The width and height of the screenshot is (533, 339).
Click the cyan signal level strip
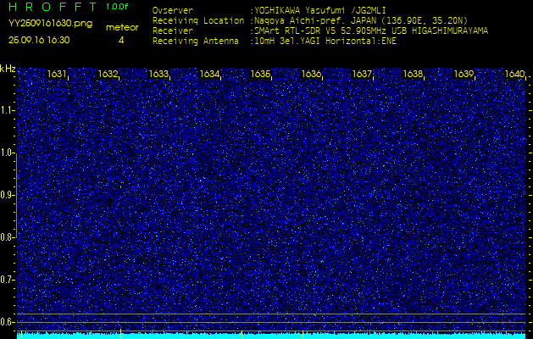click(x=271, y=335)
